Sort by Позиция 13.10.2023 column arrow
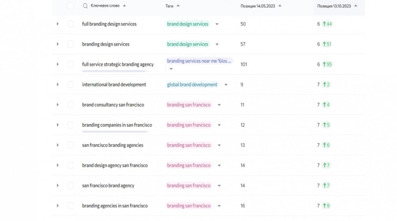Screen dimensions: 397x221 [356, 6]
